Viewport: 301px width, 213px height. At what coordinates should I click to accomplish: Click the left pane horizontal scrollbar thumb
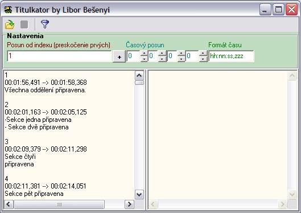click(x=59, y=204)
